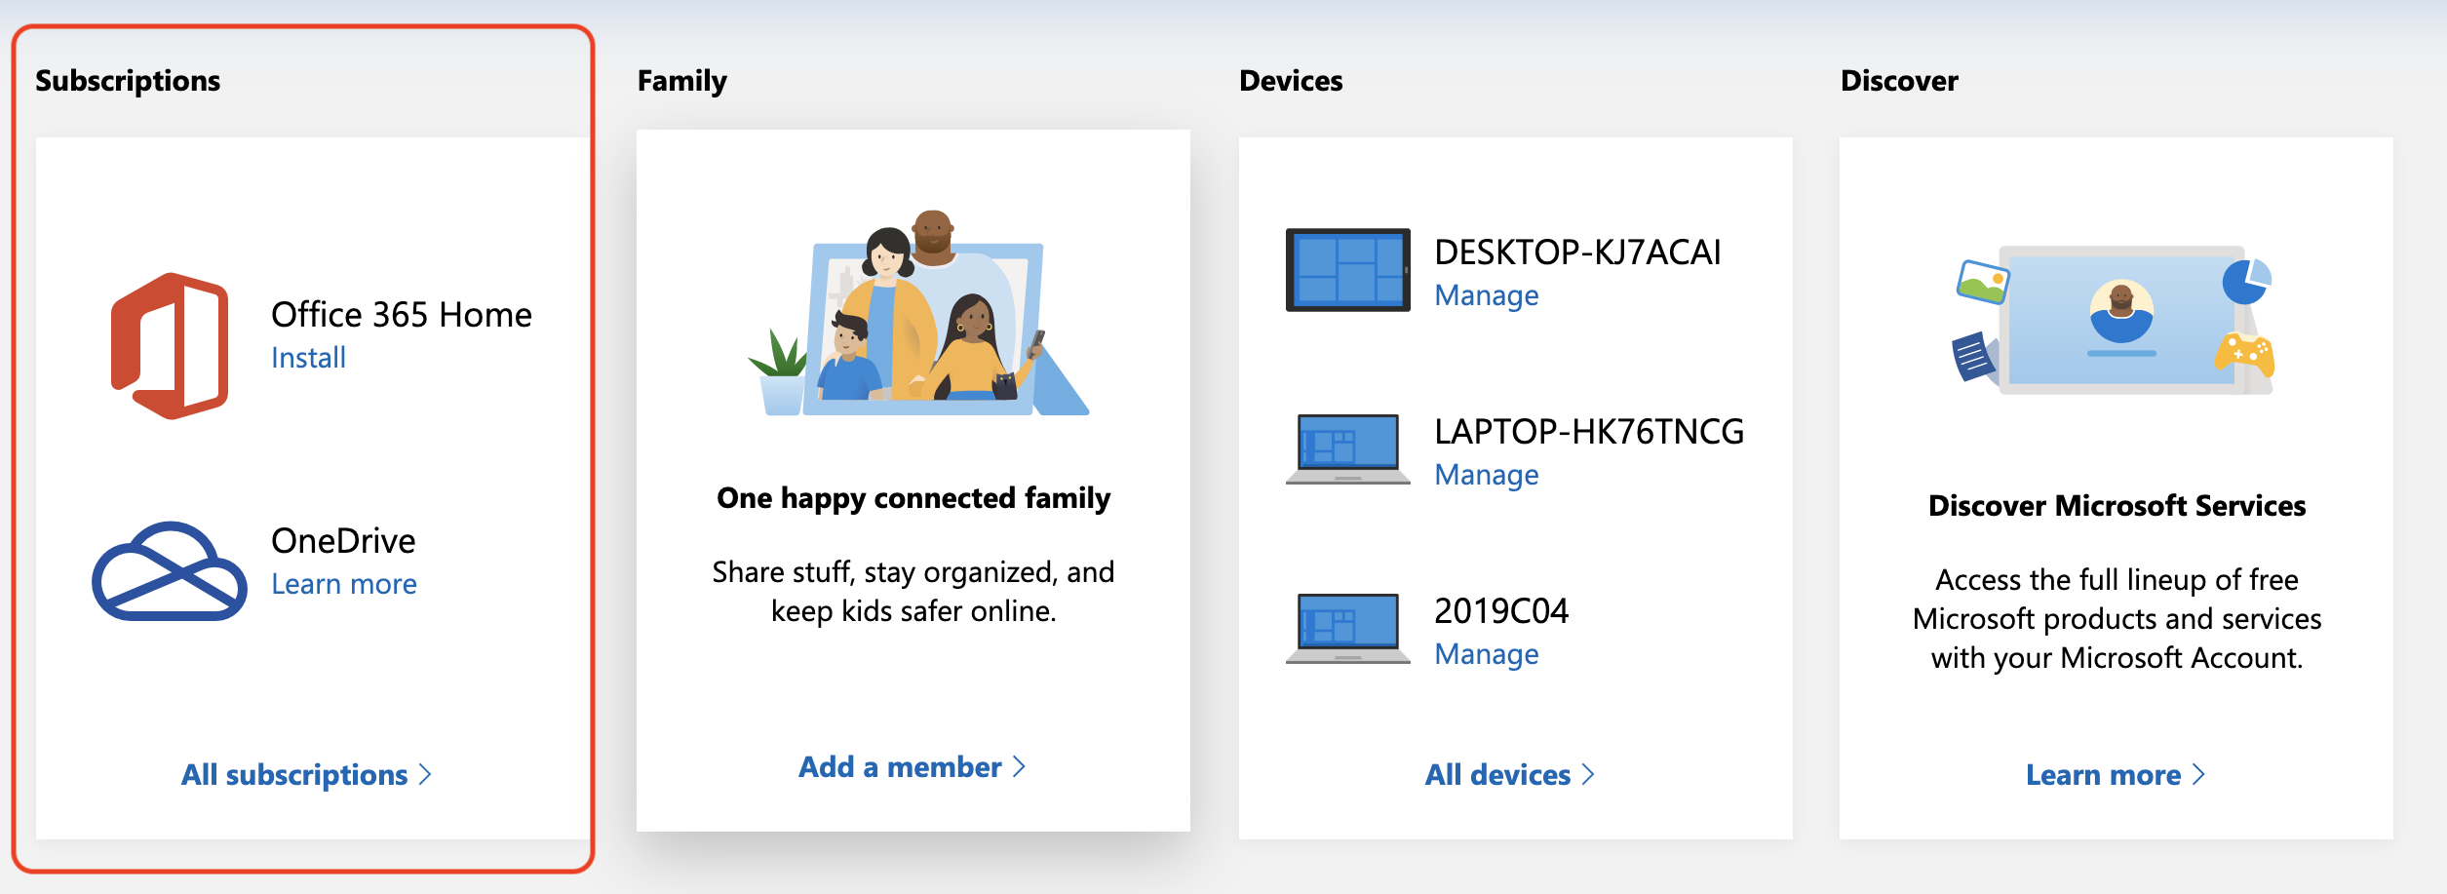This screenshot has width=2447, height=894.
Task: Click the 'Access the full lineup' description
Action: [x=2117, y=619]
